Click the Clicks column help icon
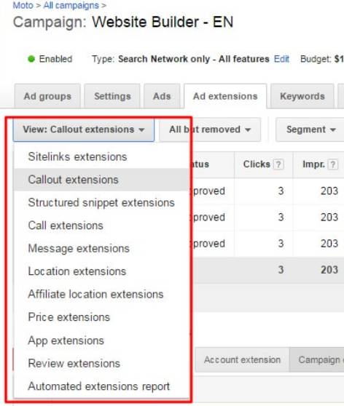 point(278,164)
